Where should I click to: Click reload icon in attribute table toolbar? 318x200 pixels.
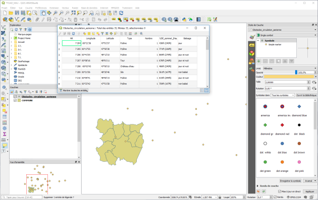(x=73, y=34)
